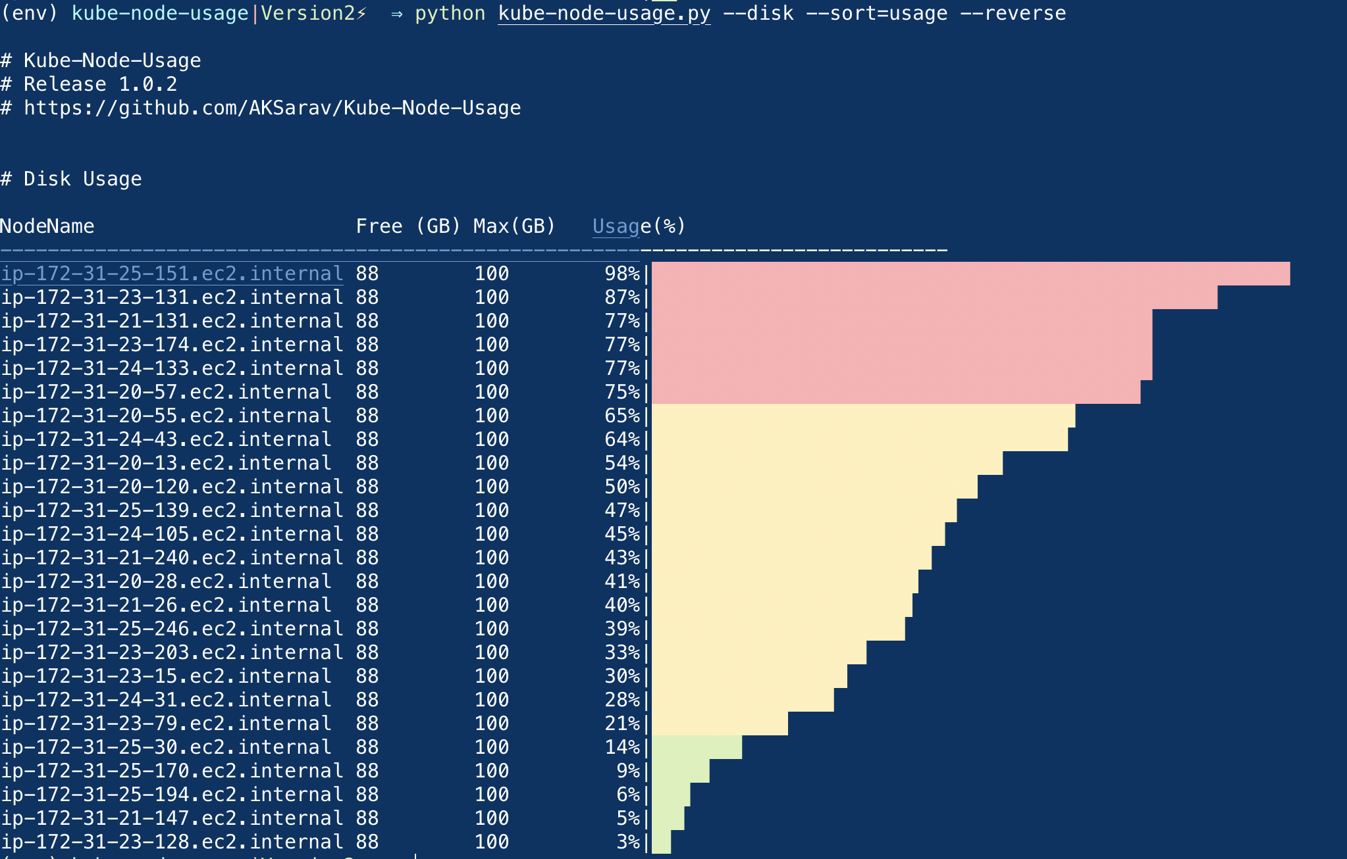Image resolution: width=1347 pixels, height=859 pixels.
Task: Click the yellow bar for 65% usage
Action: point(862,416)
